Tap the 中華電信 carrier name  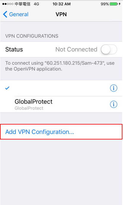[22, 4]
